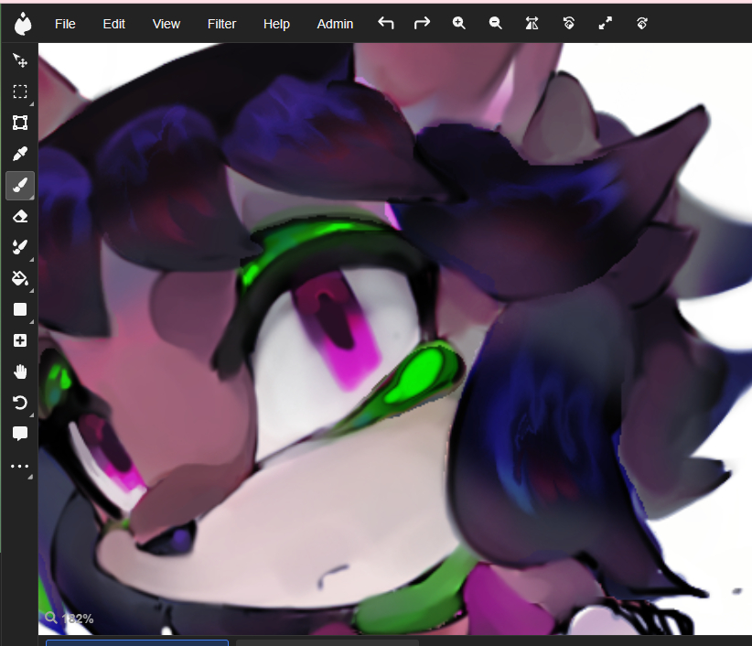Select the Shape rectangle tool
This screenshot has width=752, height=646.
[19, 309]
